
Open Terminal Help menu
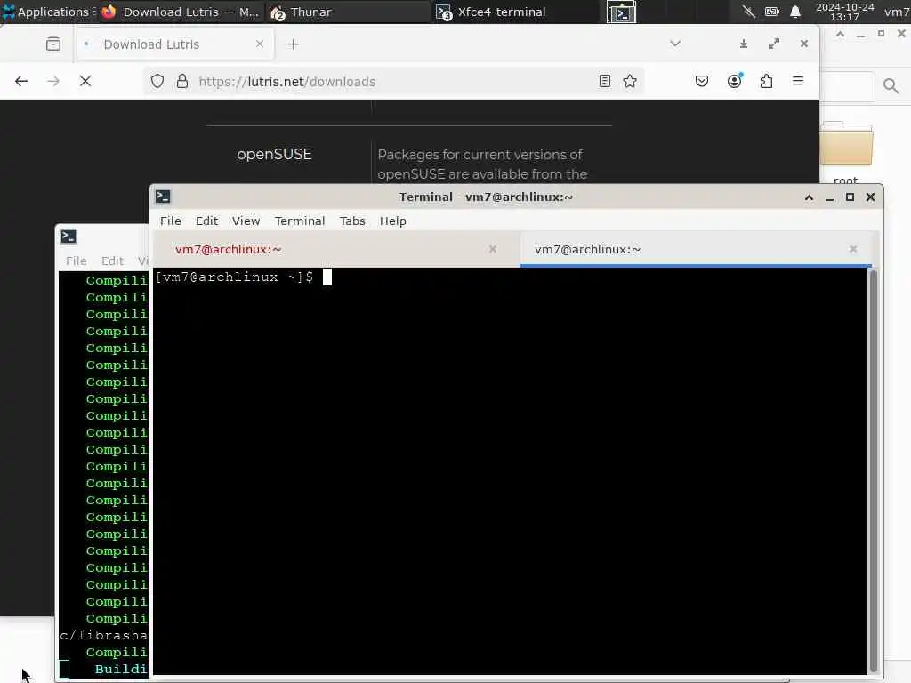coord(392,221)
